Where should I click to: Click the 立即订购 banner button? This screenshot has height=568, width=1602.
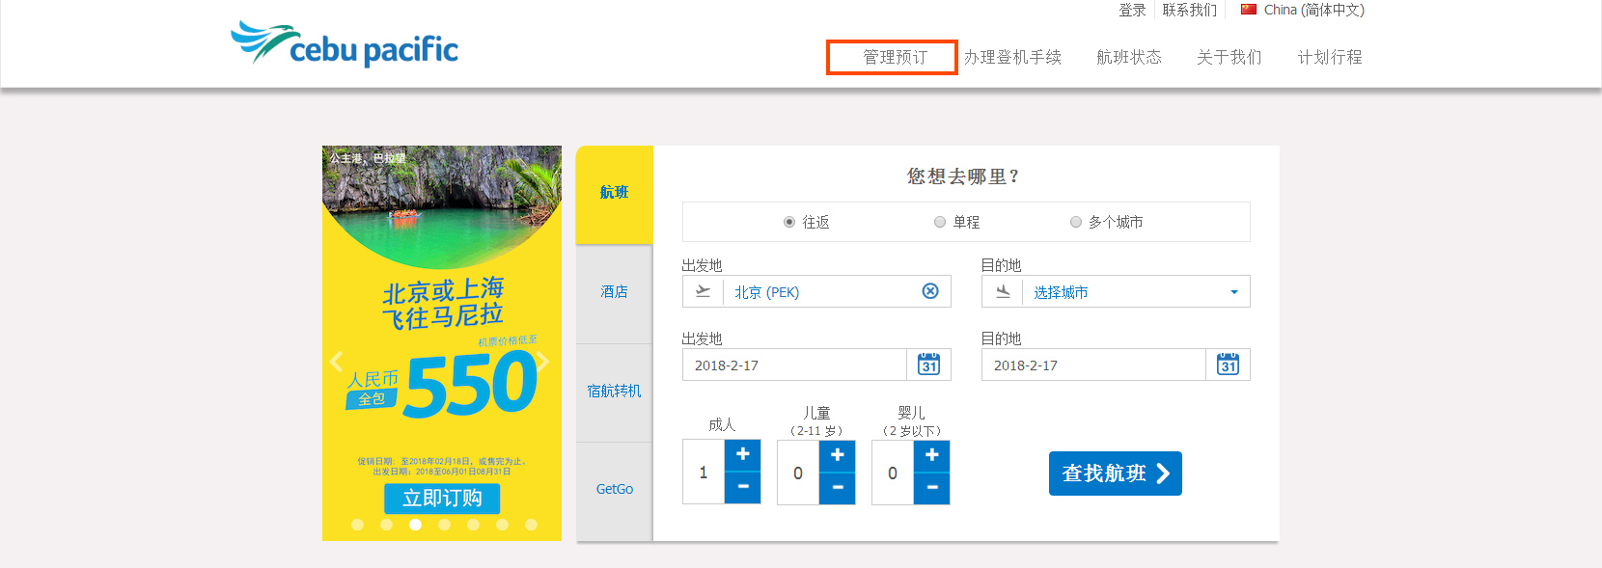click(x=442, y=499)
